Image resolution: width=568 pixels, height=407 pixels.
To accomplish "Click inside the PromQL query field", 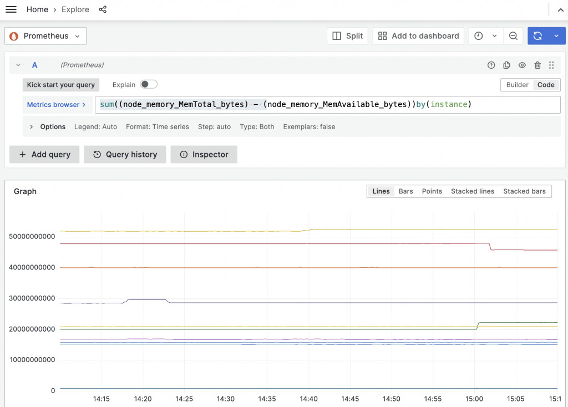I will [327, 105].
